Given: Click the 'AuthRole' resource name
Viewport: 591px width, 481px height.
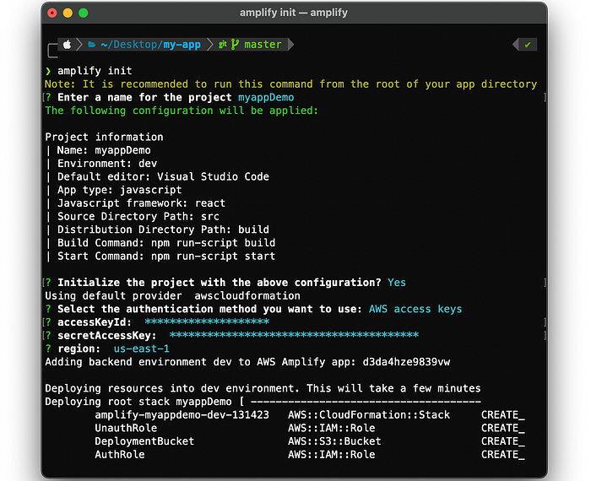Looking at the screenshot, I should coord(120,455).
